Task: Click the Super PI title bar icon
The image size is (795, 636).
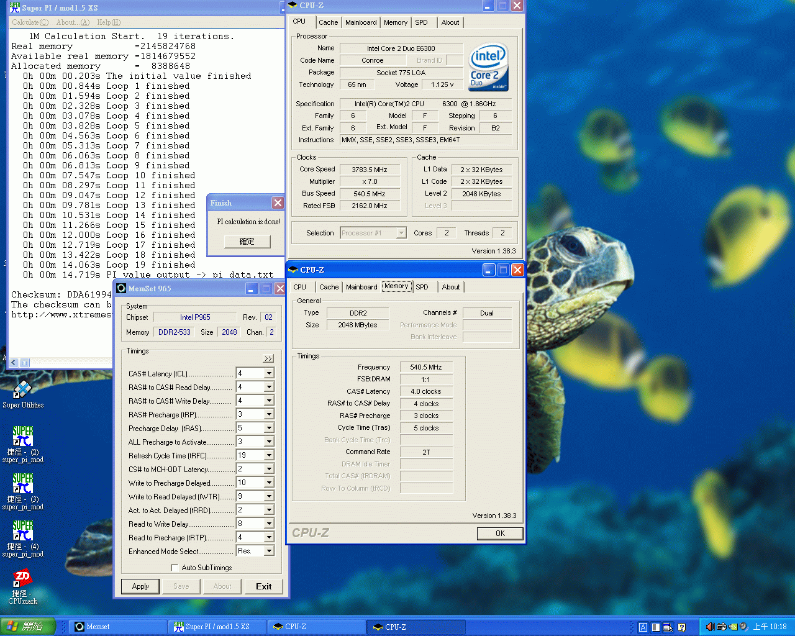Action: click(15, 7)
